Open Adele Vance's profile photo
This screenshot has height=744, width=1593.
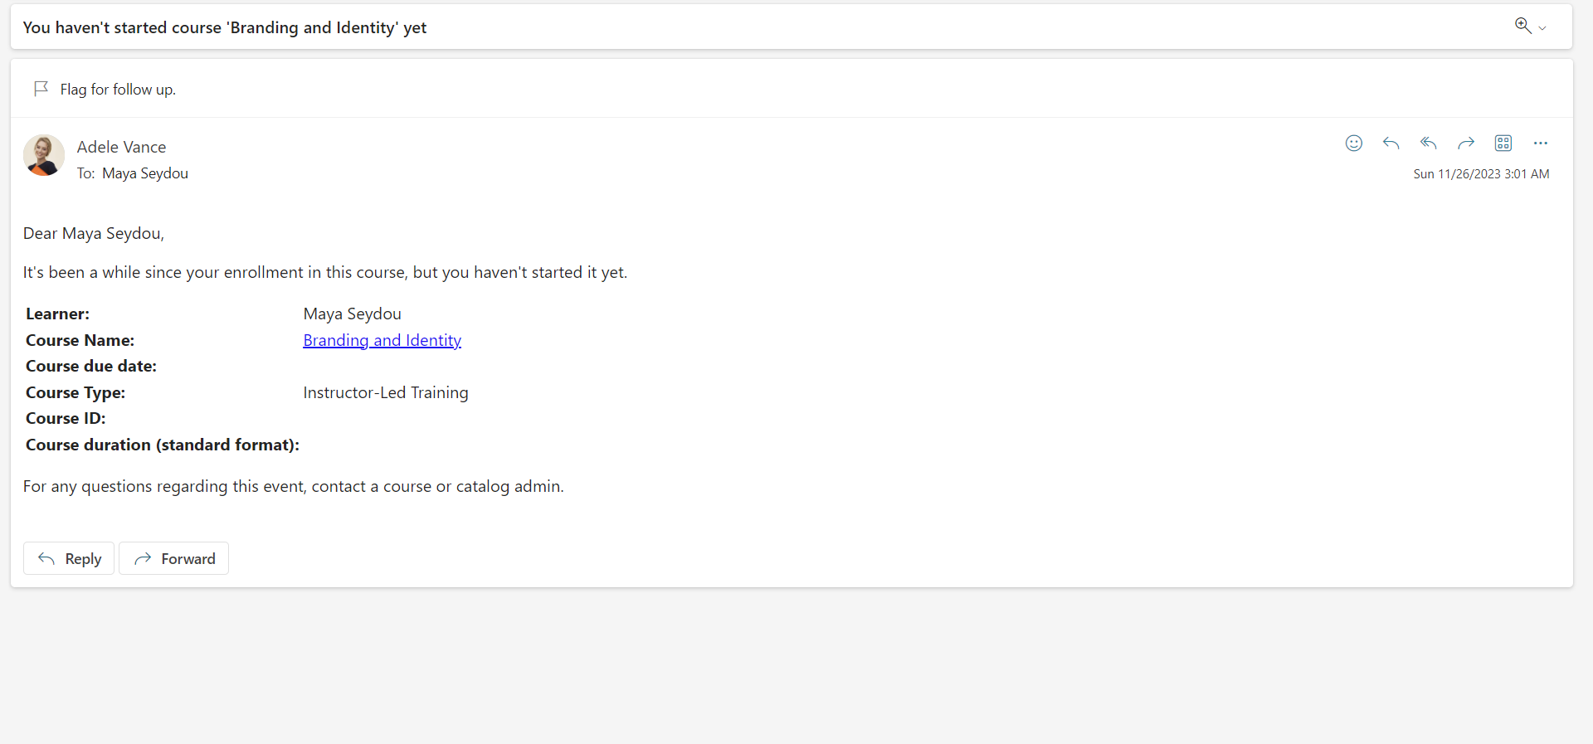click(x=44, y=155)
